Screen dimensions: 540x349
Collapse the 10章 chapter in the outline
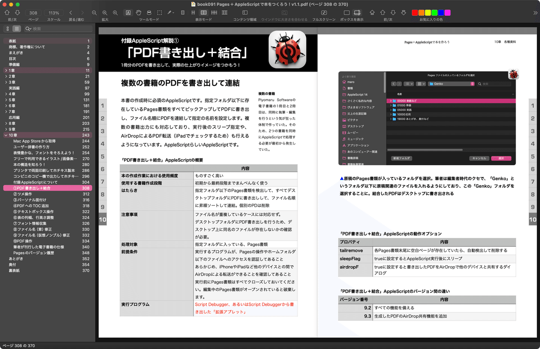click(6, 135)
